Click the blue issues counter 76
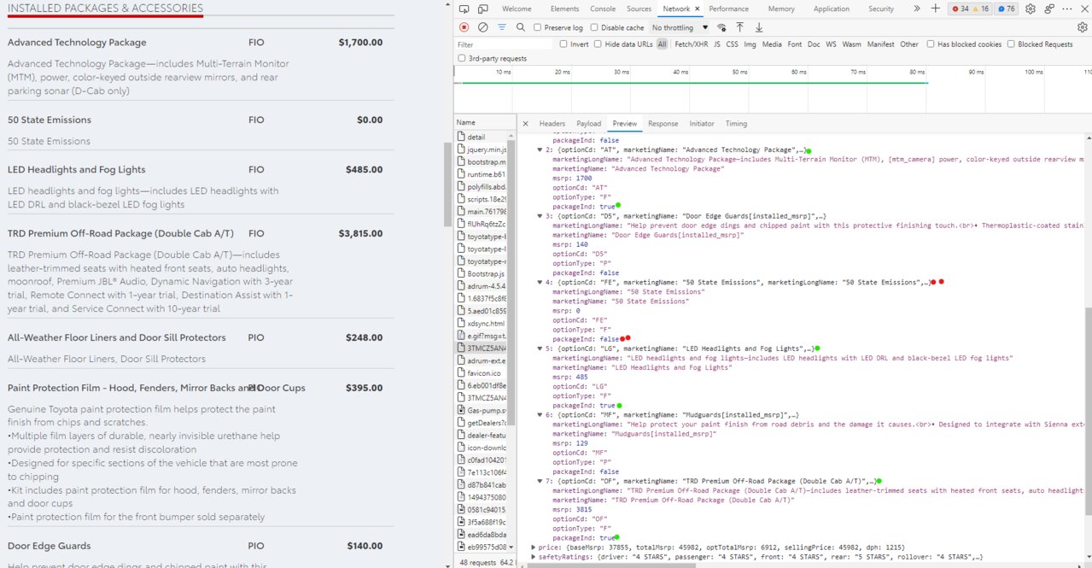 (x=1007, y=9)
